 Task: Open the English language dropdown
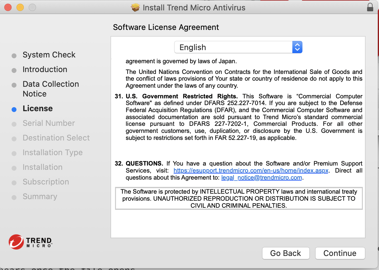238,47
